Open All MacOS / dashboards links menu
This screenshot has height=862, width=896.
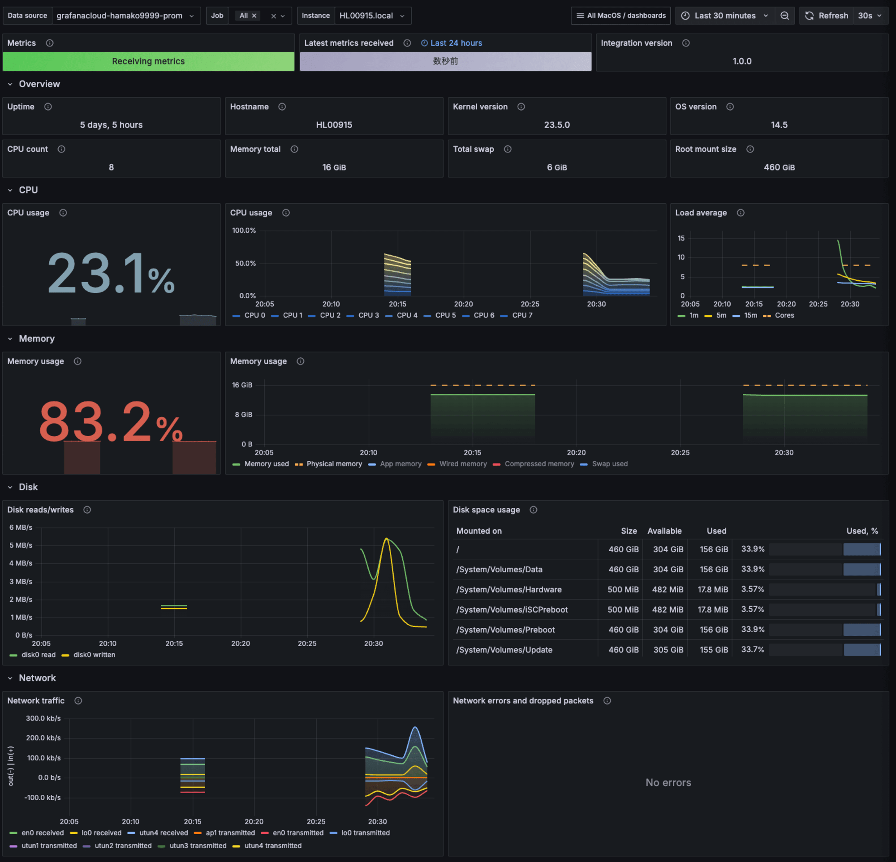tap(621, 16)
